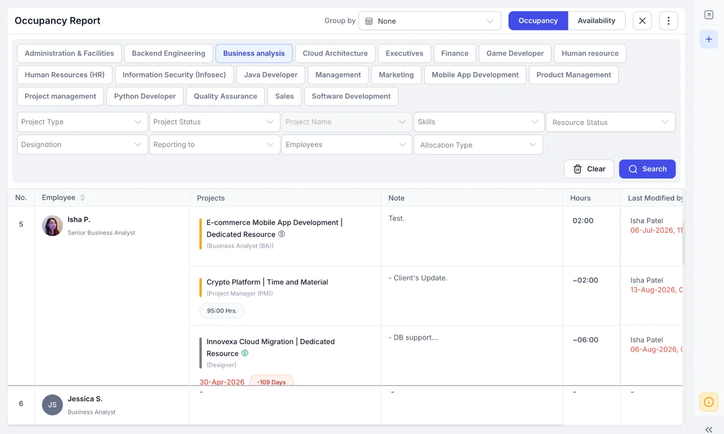This screenshot has height=434, width=724.
Task: Select Administration & Facilities department chip
Action: [69, 53]
